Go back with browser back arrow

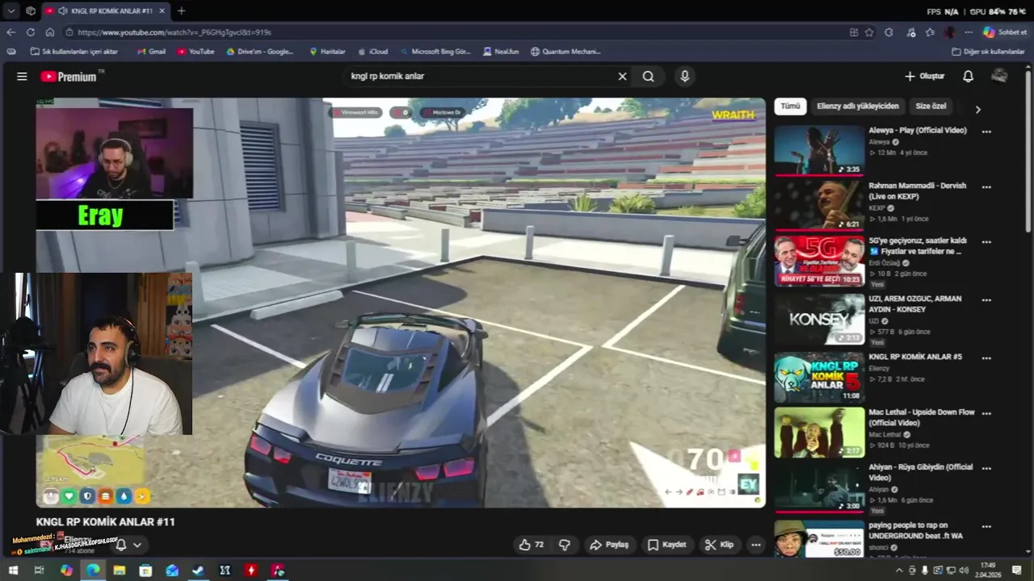[x=11, y=32]
